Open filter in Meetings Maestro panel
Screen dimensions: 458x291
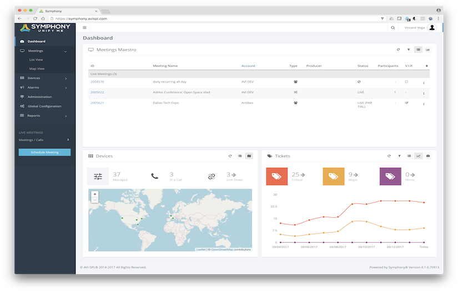[409, 50]
